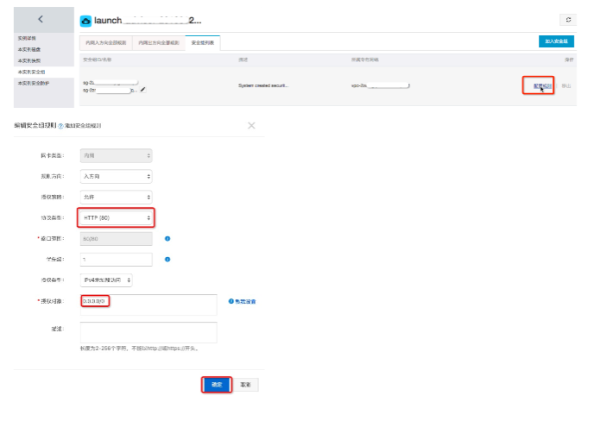
Task: Click the 取消 cancel button
Action: click(245, 385)
